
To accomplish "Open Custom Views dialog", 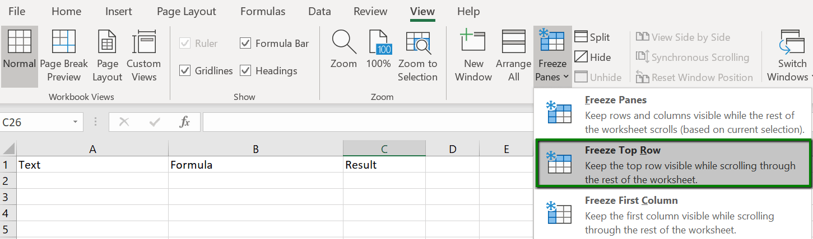I will 143,56.
